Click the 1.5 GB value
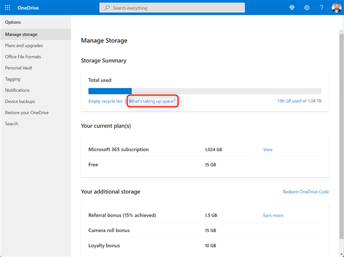The width and height of the screenshot is (344, 257). [211, 216]
